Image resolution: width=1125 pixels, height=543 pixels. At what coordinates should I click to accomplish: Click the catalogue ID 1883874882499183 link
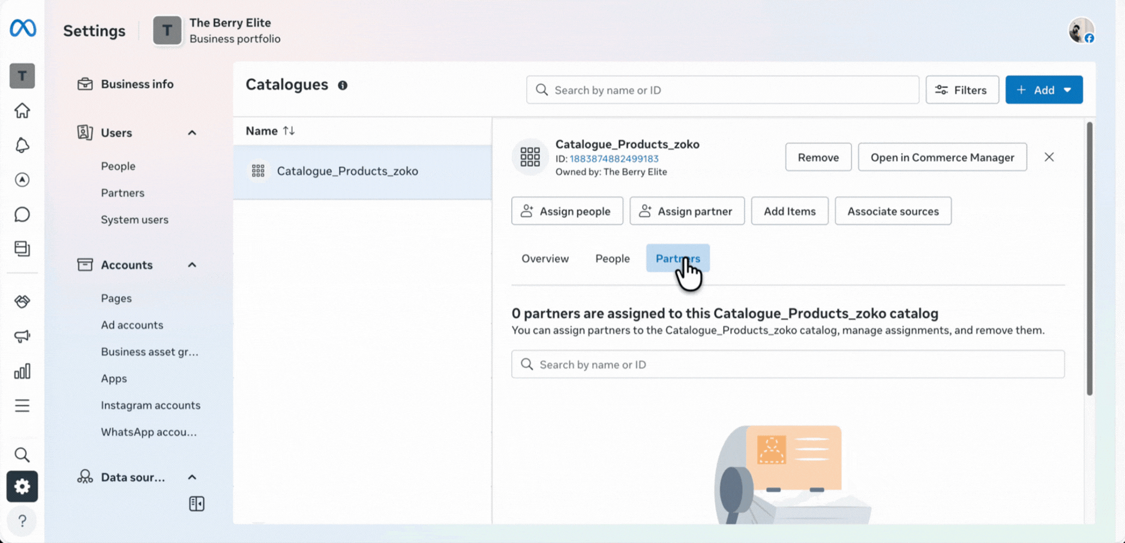[614, 158]
